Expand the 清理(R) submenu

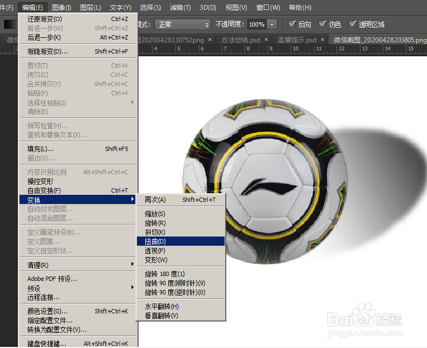(x=77, y=265)
